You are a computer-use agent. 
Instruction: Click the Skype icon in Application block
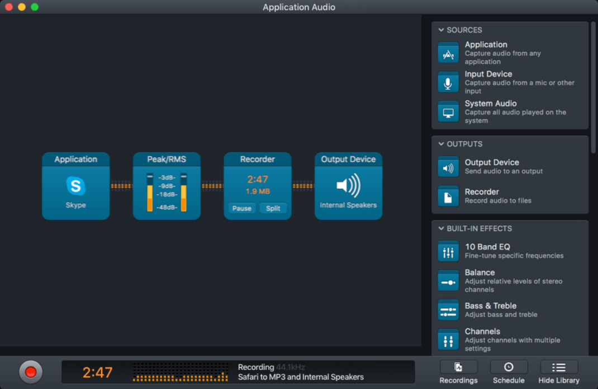click(x=75, y=186)
